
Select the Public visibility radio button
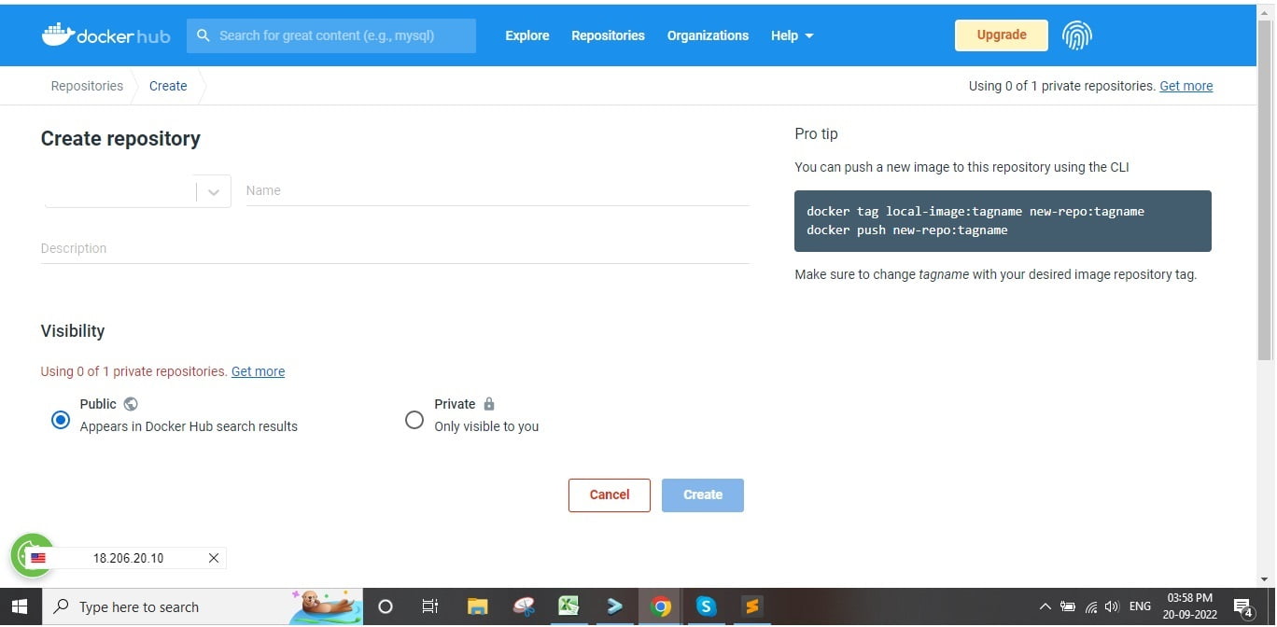61,420
